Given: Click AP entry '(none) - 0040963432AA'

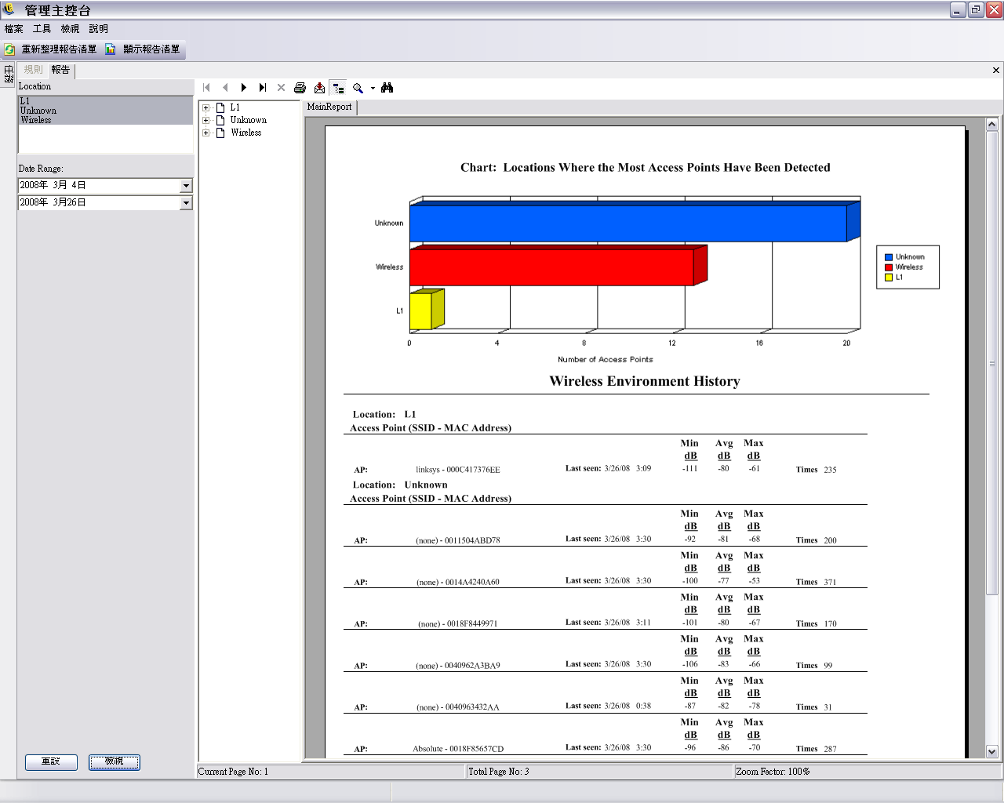Looking at the screenshot, I should click(458, 707).
